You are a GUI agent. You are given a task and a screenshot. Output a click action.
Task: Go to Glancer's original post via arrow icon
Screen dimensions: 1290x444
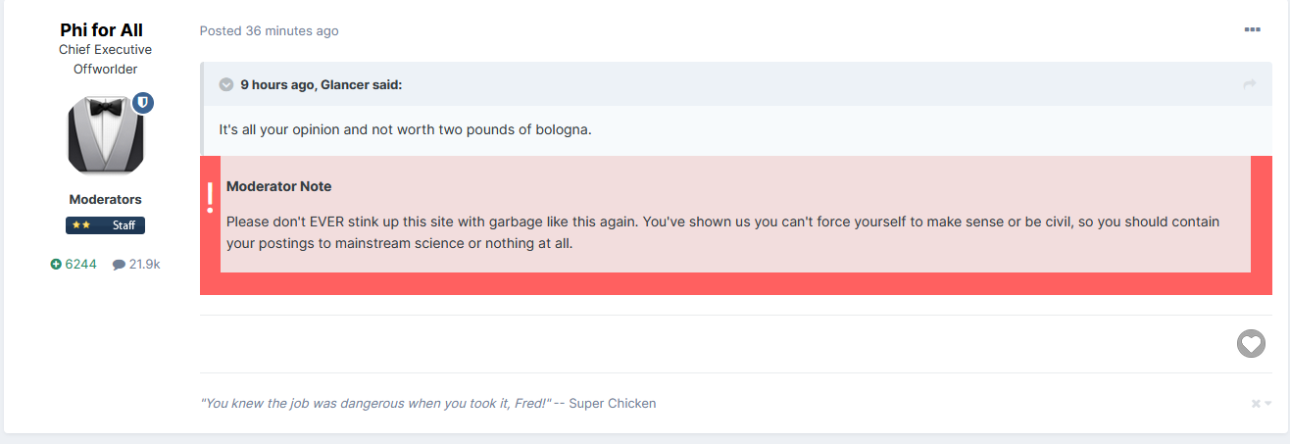[1250, 85]
